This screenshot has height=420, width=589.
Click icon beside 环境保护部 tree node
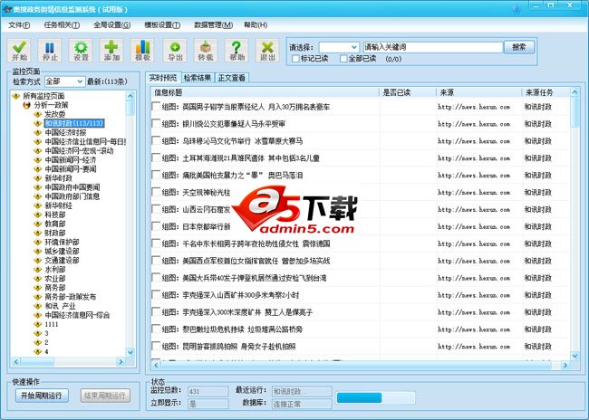37,242
